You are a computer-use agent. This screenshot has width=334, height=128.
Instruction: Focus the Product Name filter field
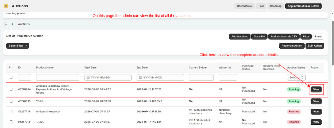[x=57, y=77]
